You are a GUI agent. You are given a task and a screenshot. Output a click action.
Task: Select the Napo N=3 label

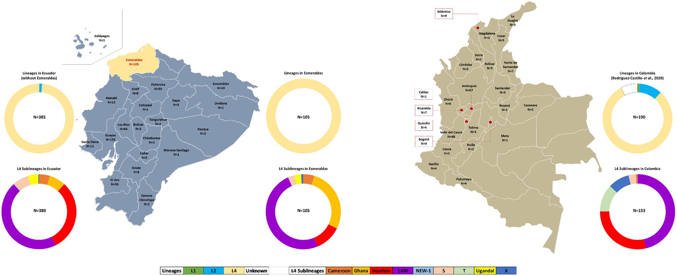pos(176,103)
